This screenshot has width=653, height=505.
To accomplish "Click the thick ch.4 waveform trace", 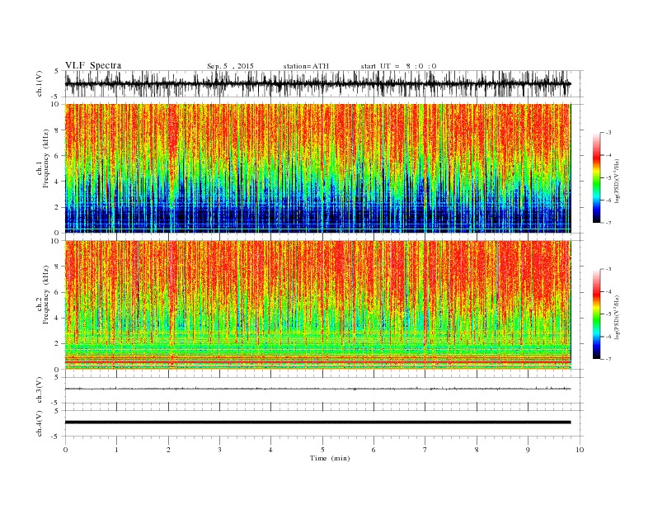I will tap(318, 422).
